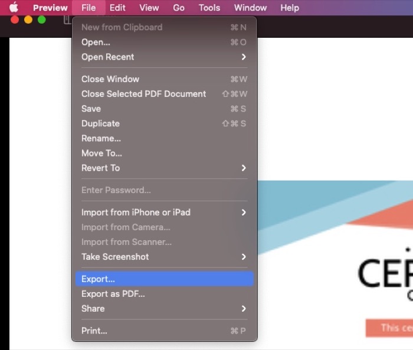Select Close Window menu item

point(165,79)
